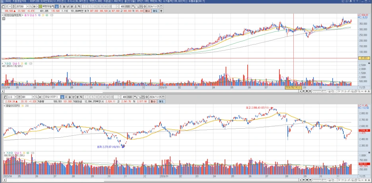Click the zoom slider under the upper chart

click(x=319, y=91)
